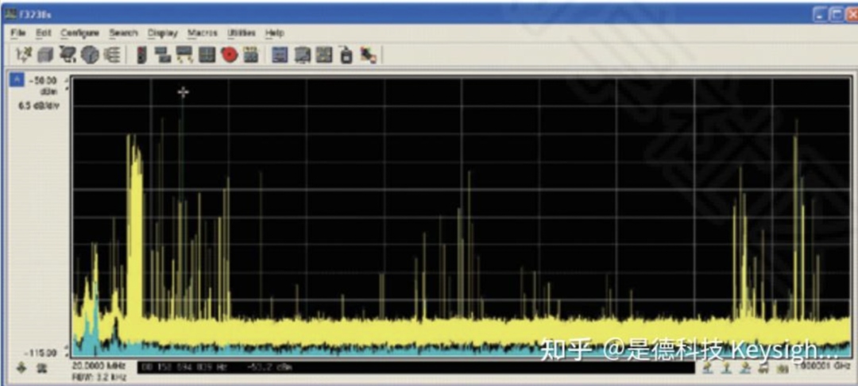Screen dimensions: 858x386
Task: Click the red circular record icon
Action: [230, 55]
